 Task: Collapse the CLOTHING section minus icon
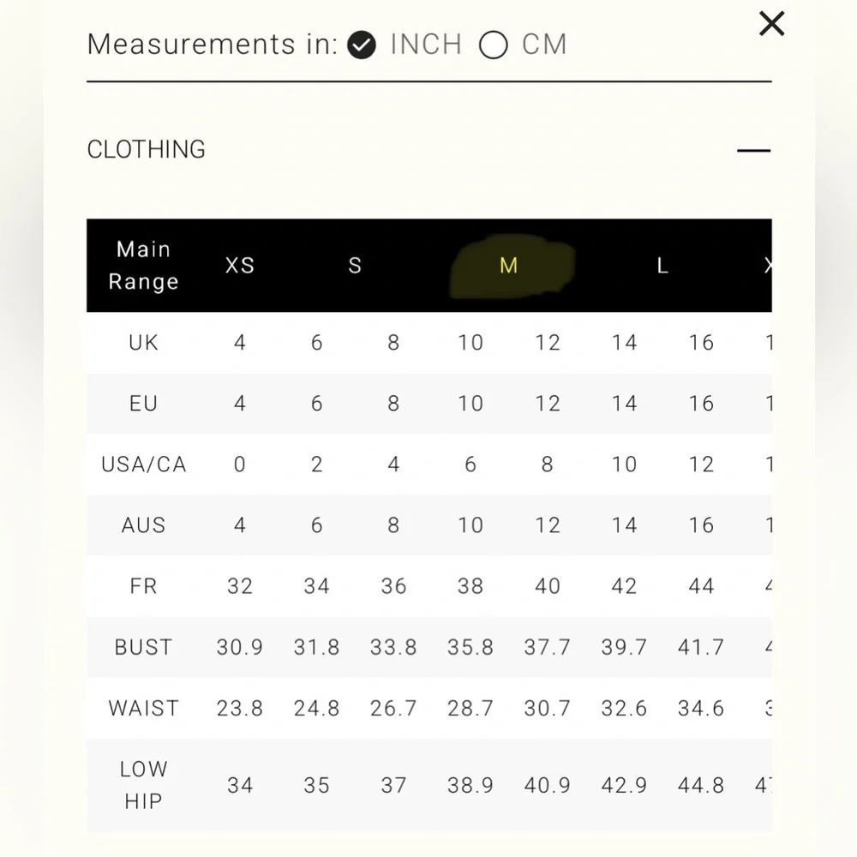pos(753,150)
